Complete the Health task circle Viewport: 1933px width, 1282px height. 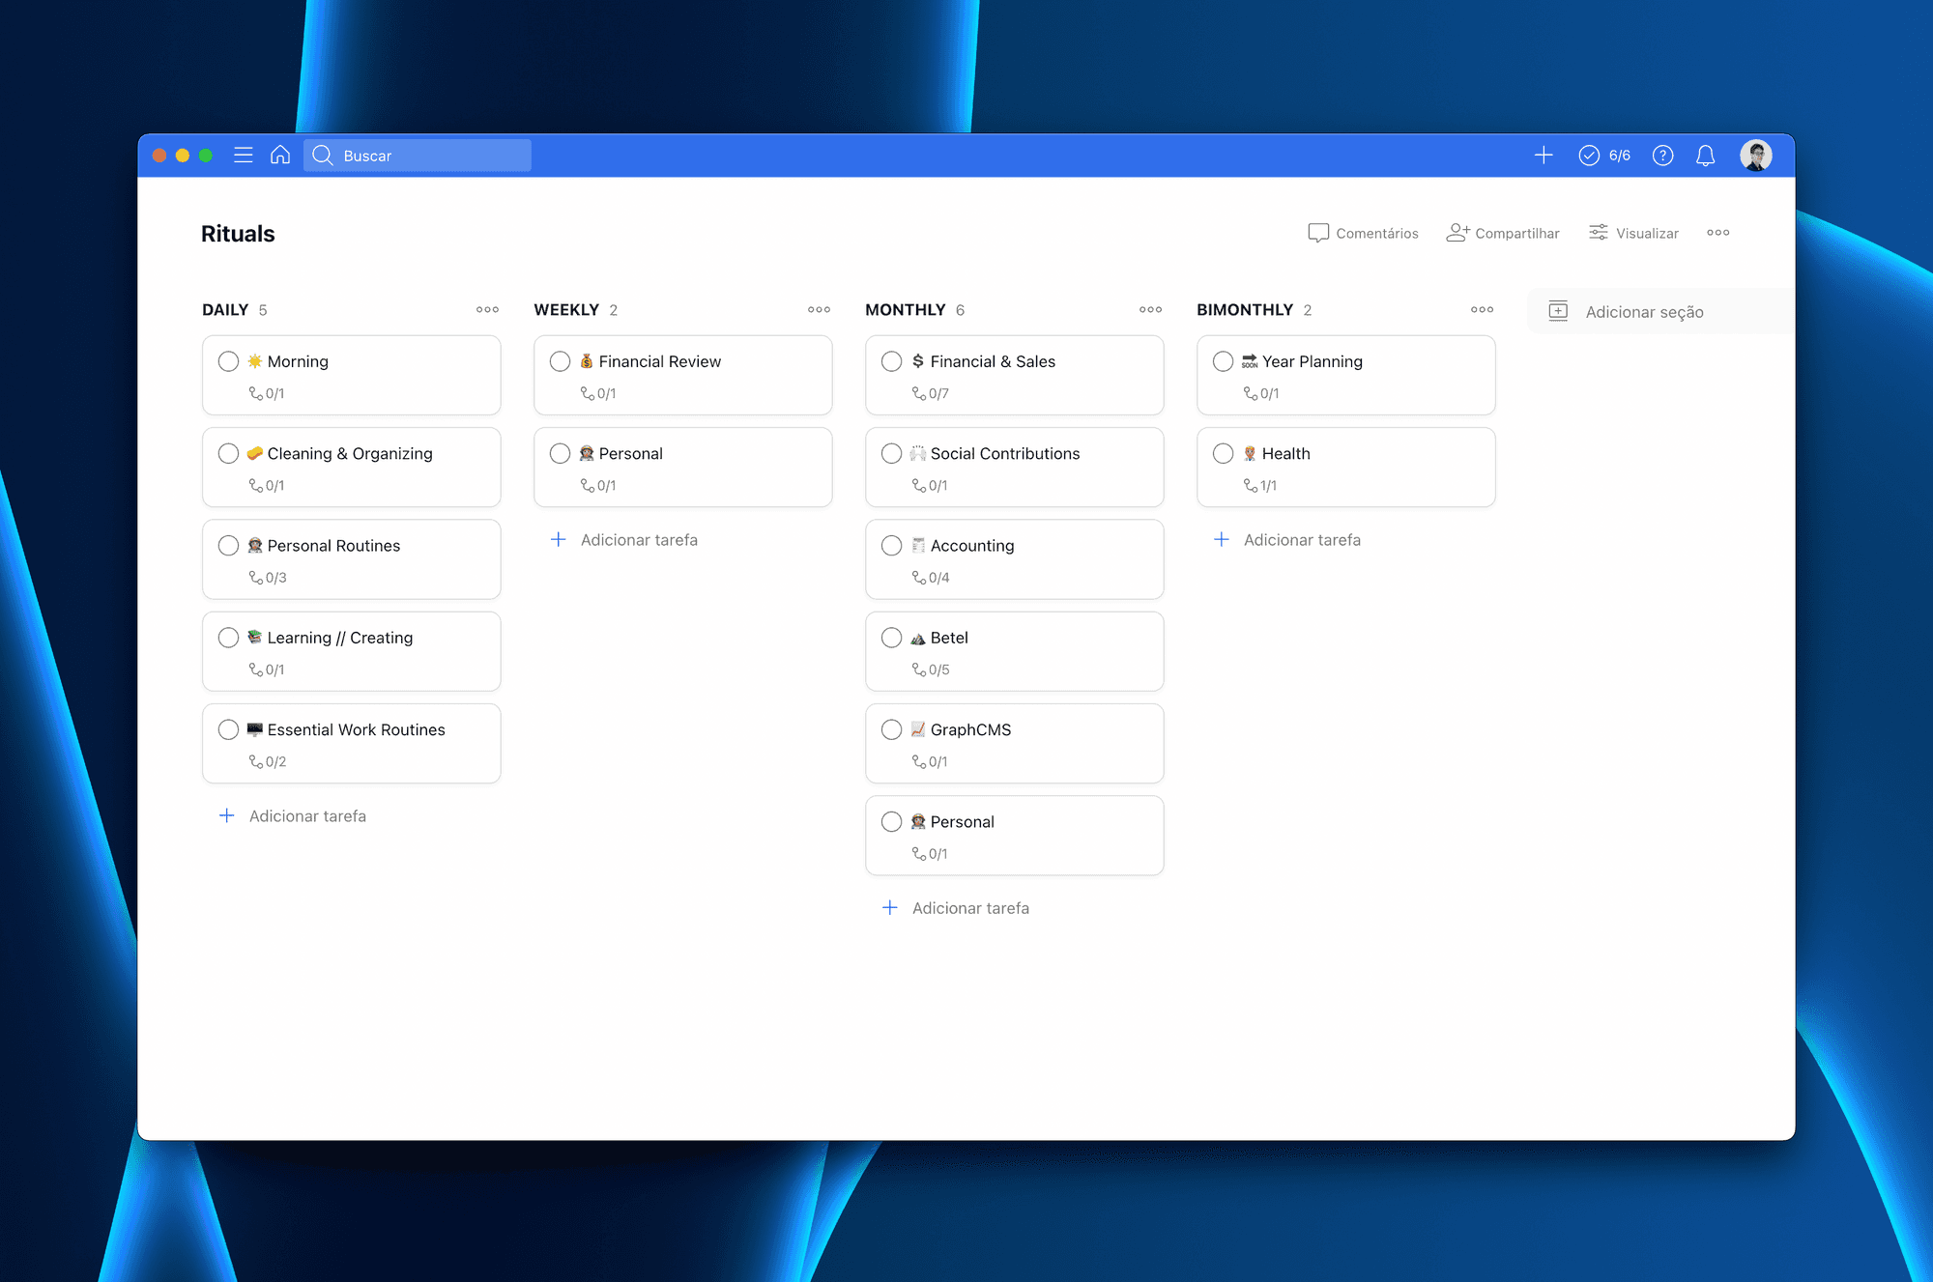(x=1224, y=452)
